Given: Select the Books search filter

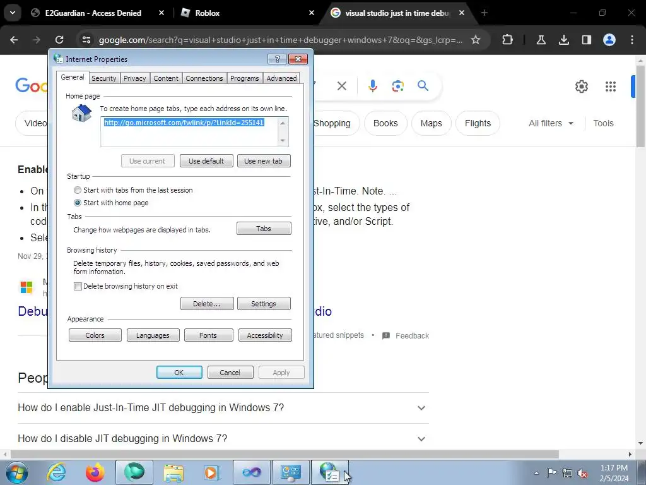Looking at the screenshot, I should [x=385, y=123].
